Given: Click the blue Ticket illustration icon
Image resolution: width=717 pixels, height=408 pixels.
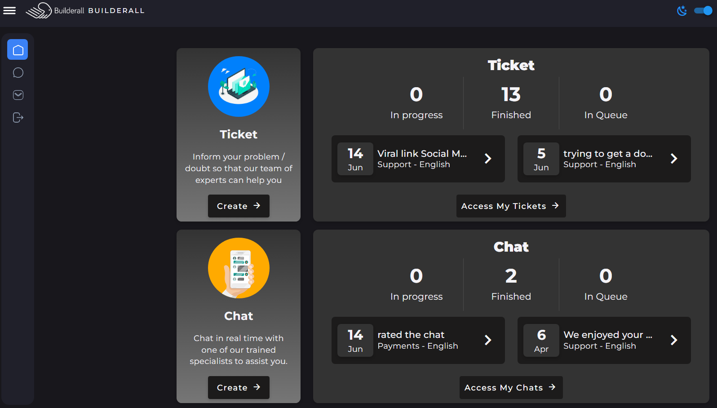Looking at the screenshot, I should (239, 86).
